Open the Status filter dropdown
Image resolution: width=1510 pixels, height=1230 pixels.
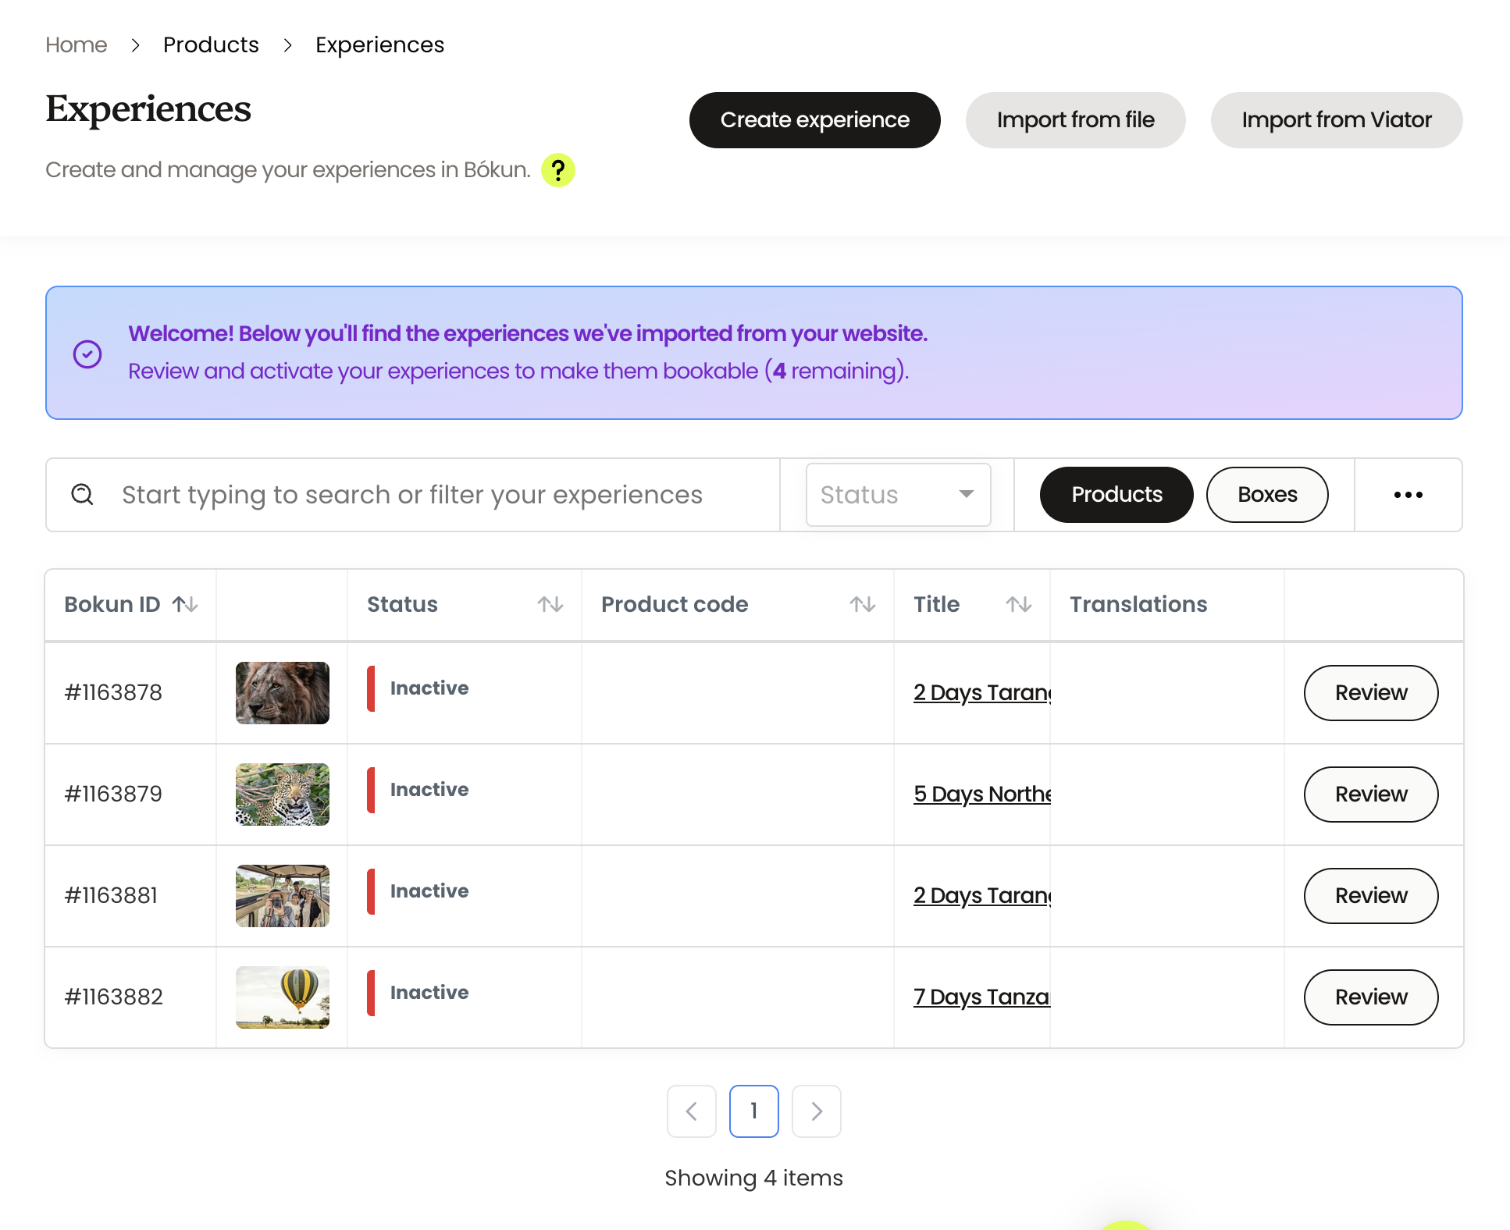pos(898,495)
